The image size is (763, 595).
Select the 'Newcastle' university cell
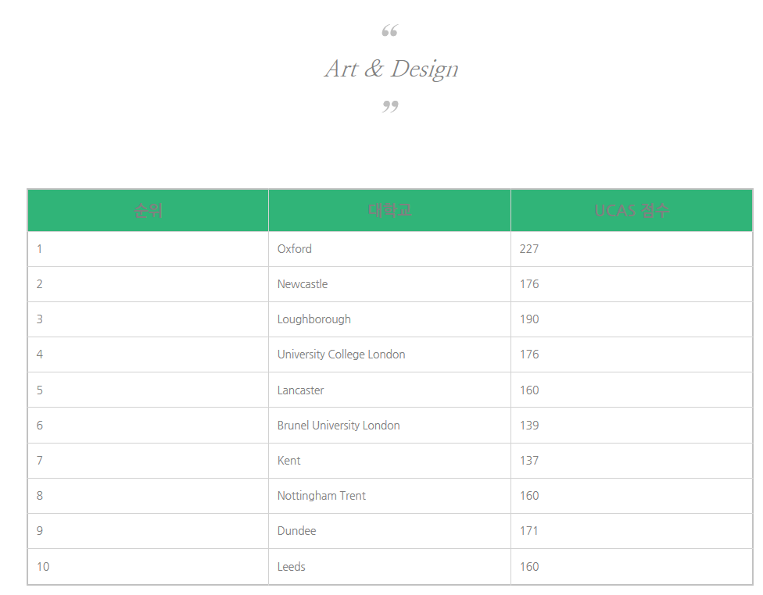click(389, 284)
